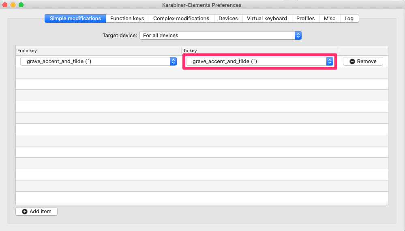Open the Log tab
The width and height of the screenshot is (405, 231).
349,19
